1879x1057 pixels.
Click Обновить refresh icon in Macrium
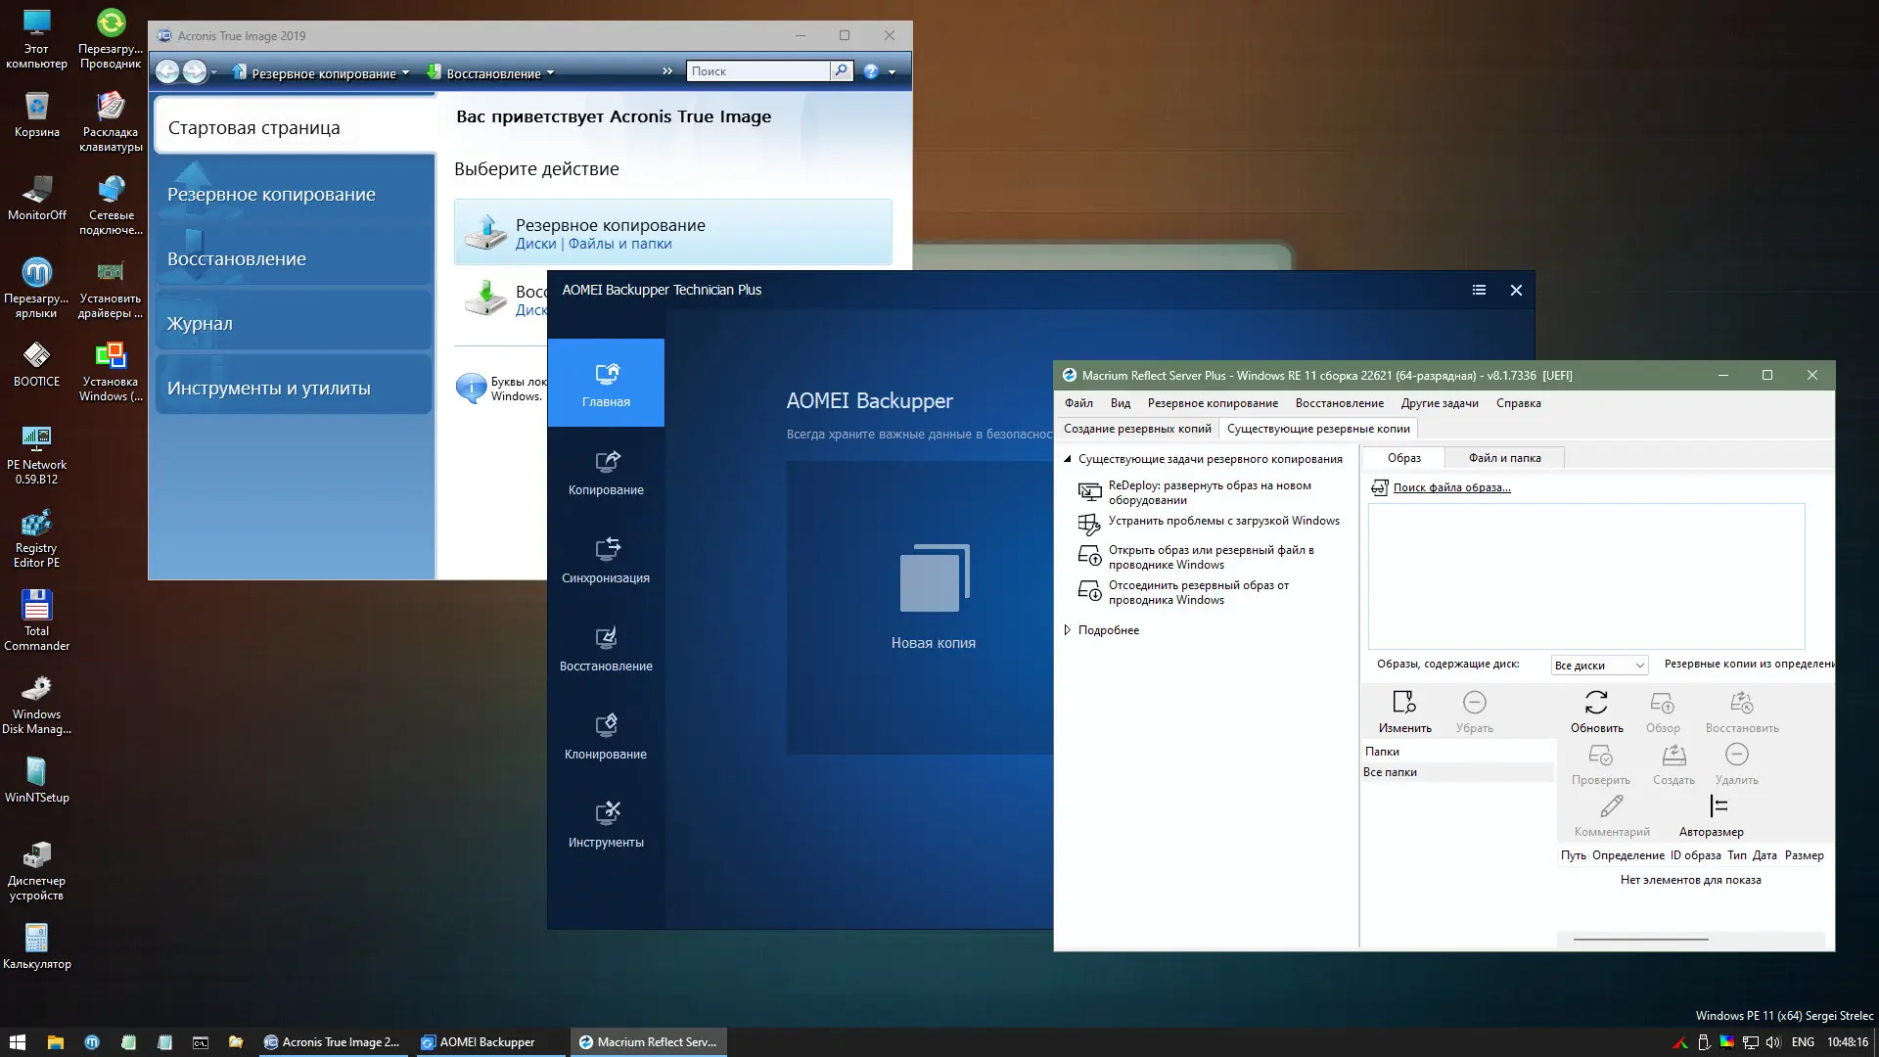point(1596,703)
